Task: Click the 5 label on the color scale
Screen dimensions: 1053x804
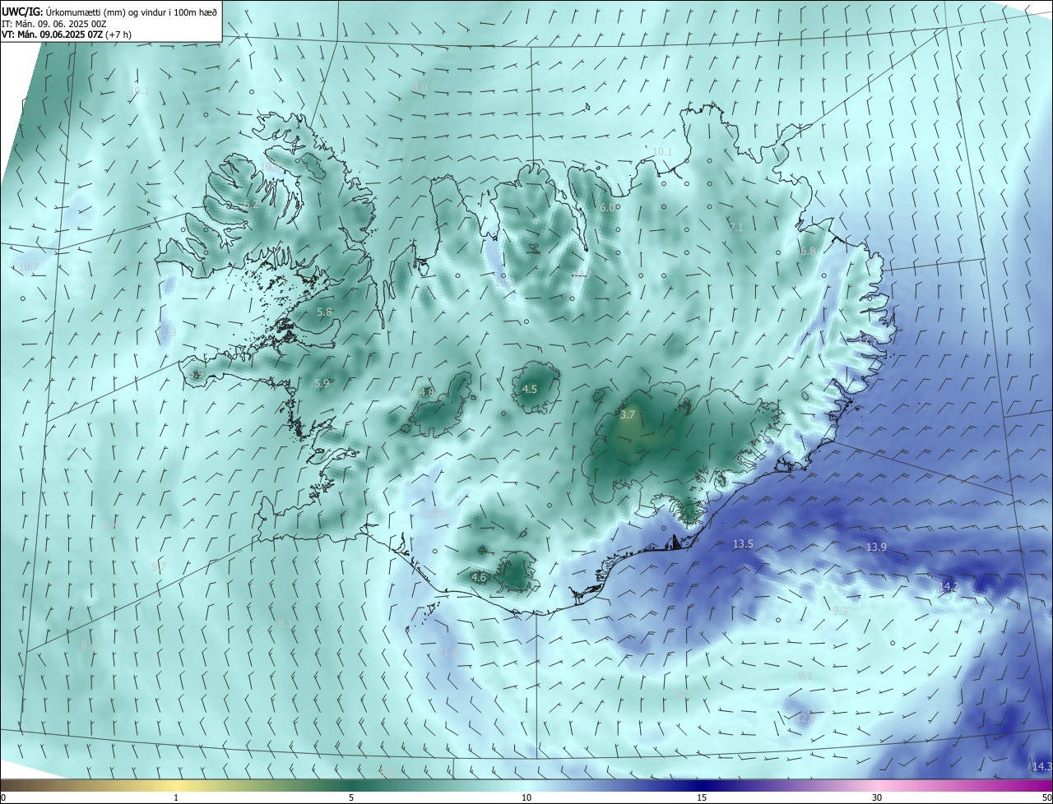Action: pyautogui.click(x=351, y=797)
